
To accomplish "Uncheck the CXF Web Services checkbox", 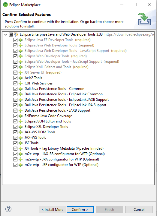I will (x=15, y=83).
